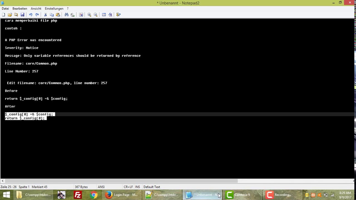Screen dimensions: 356x200
Task: Click the horizontal scrollbar right arrow
Action: [x=354, y=181]
